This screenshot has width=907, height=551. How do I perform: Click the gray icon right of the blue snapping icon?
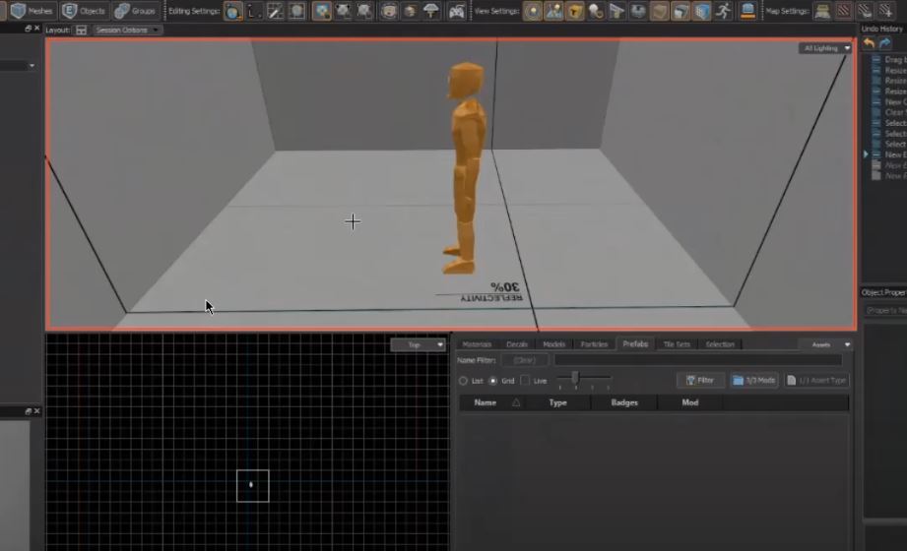coord(343,11)
